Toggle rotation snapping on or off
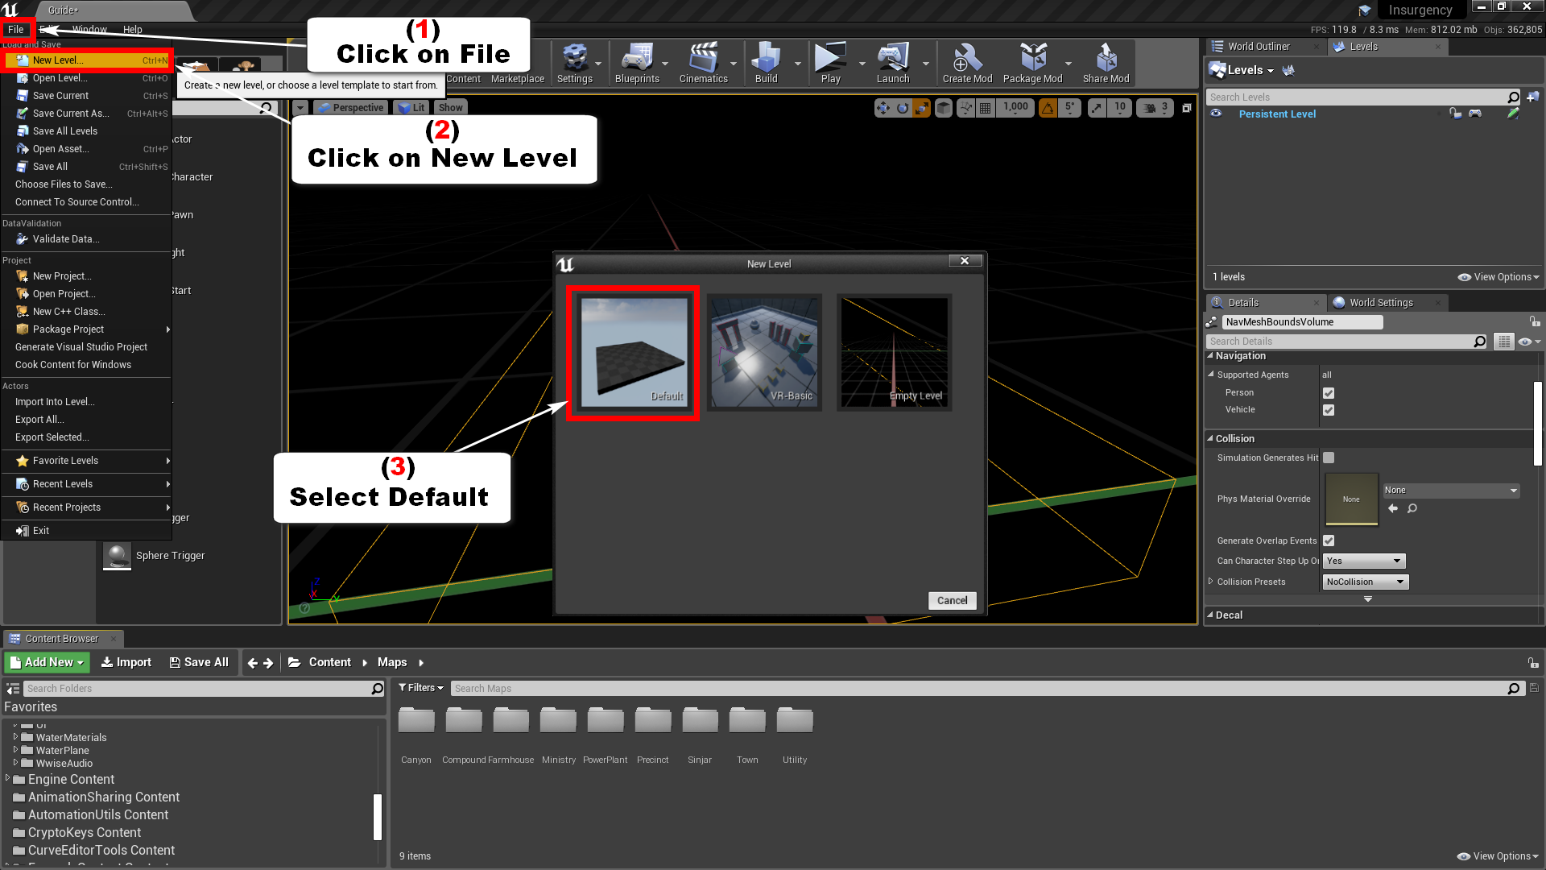This screenshot has height=870, width=1546. (x=1048, y=108)
